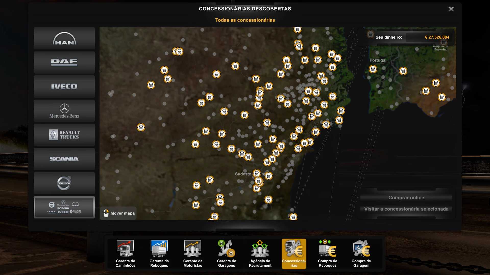Show Renault Trucks dealerships
490x275 pixels.
[64, 135]
